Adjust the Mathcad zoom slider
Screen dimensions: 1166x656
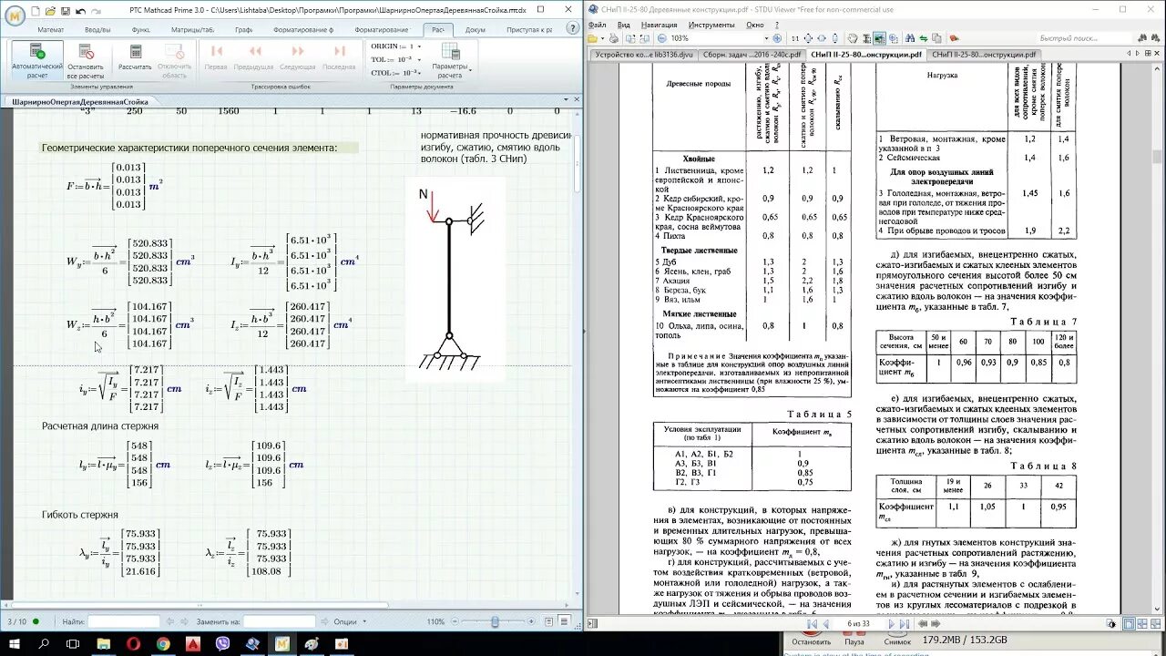tap(495, 621)
